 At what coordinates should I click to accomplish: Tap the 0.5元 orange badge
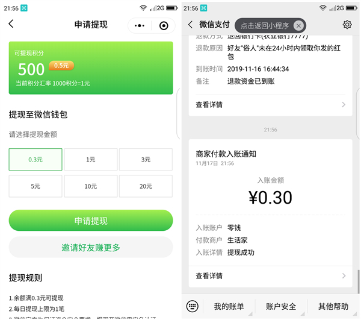tap(61, 66)
